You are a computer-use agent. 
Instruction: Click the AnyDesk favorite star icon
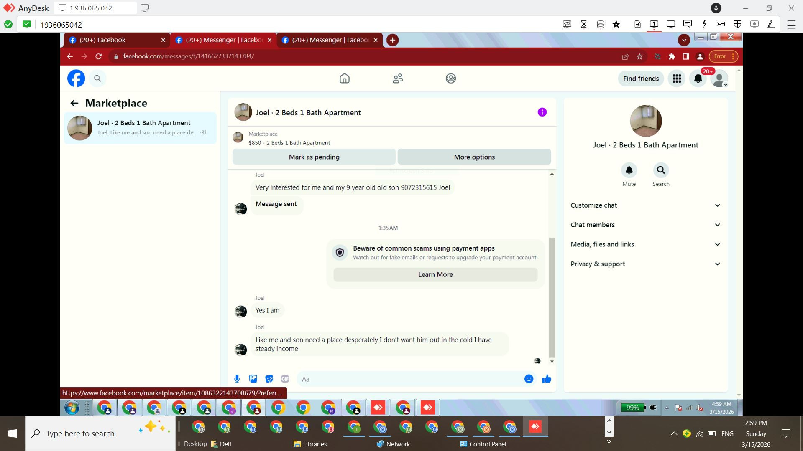[x=616, y=24]
